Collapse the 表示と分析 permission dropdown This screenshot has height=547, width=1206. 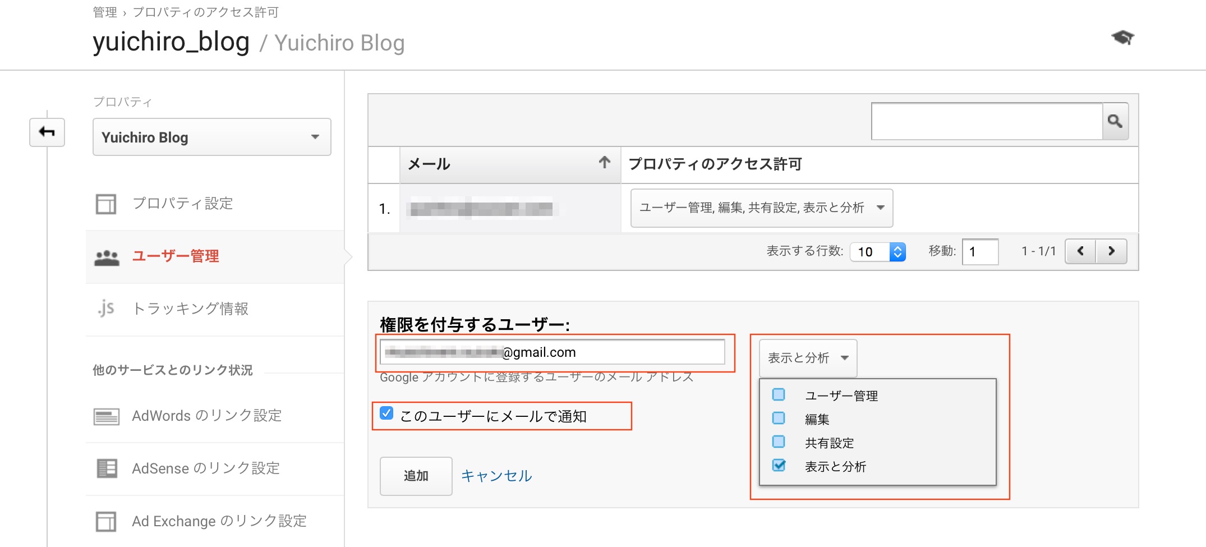(x=808, y=358)
